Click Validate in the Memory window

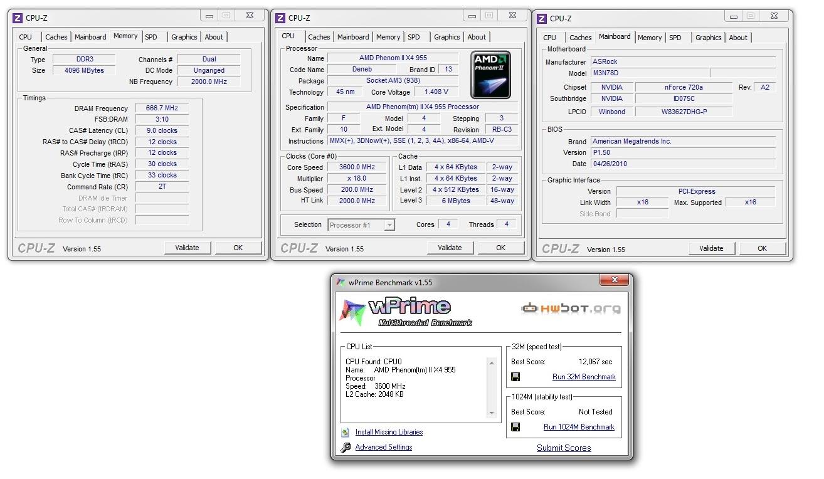coord(188,248)
